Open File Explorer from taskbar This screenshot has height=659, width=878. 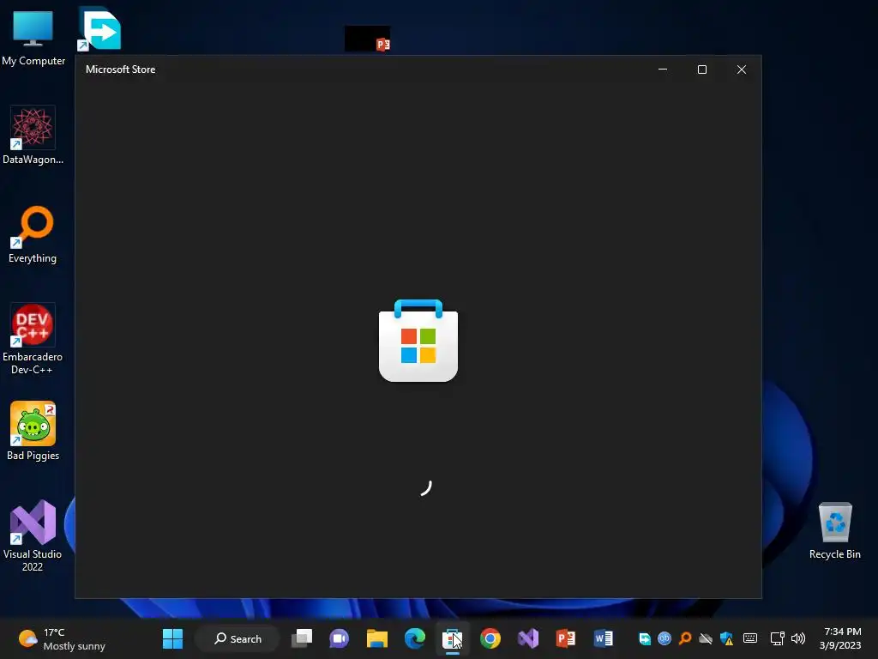tap(377, 638)
